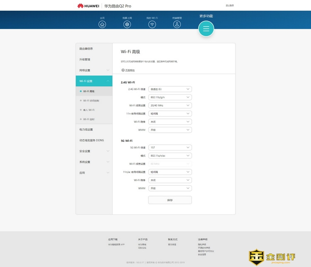Viewport: 311px width, 267px height.
Task: Open the 2.4G mode 802.11b/g/n dropdown
Action: coord(170,97)
